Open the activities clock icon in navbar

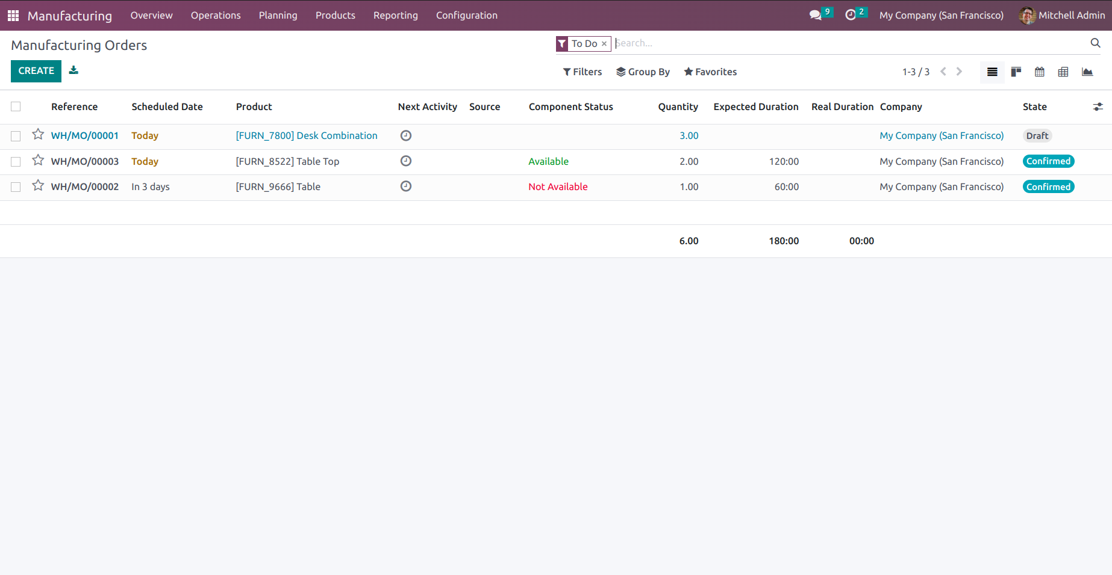pyautogui.click(x=851, y=15)
